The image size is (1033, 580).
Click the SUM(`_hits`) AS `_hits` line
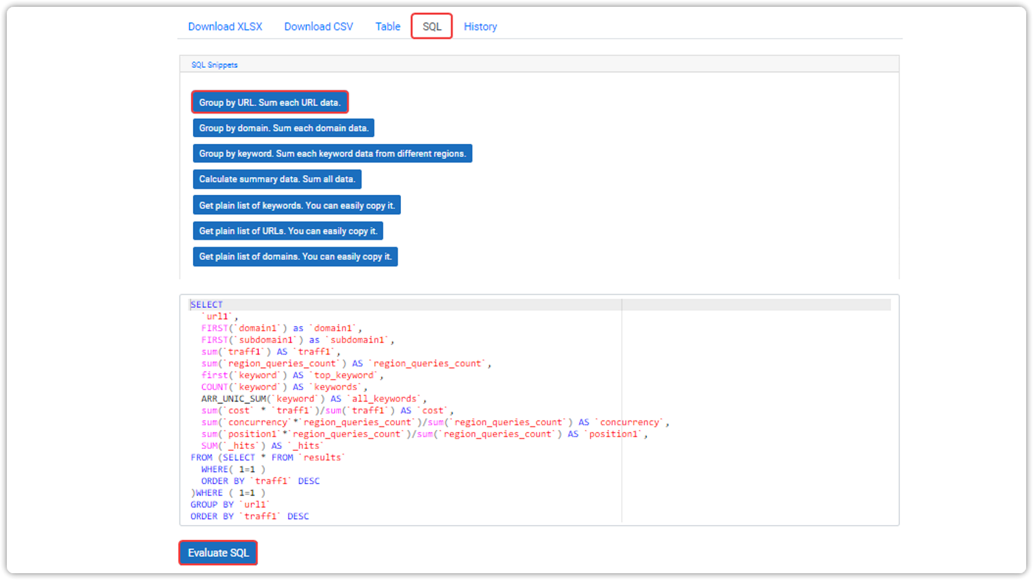click(x=262, y=446)
